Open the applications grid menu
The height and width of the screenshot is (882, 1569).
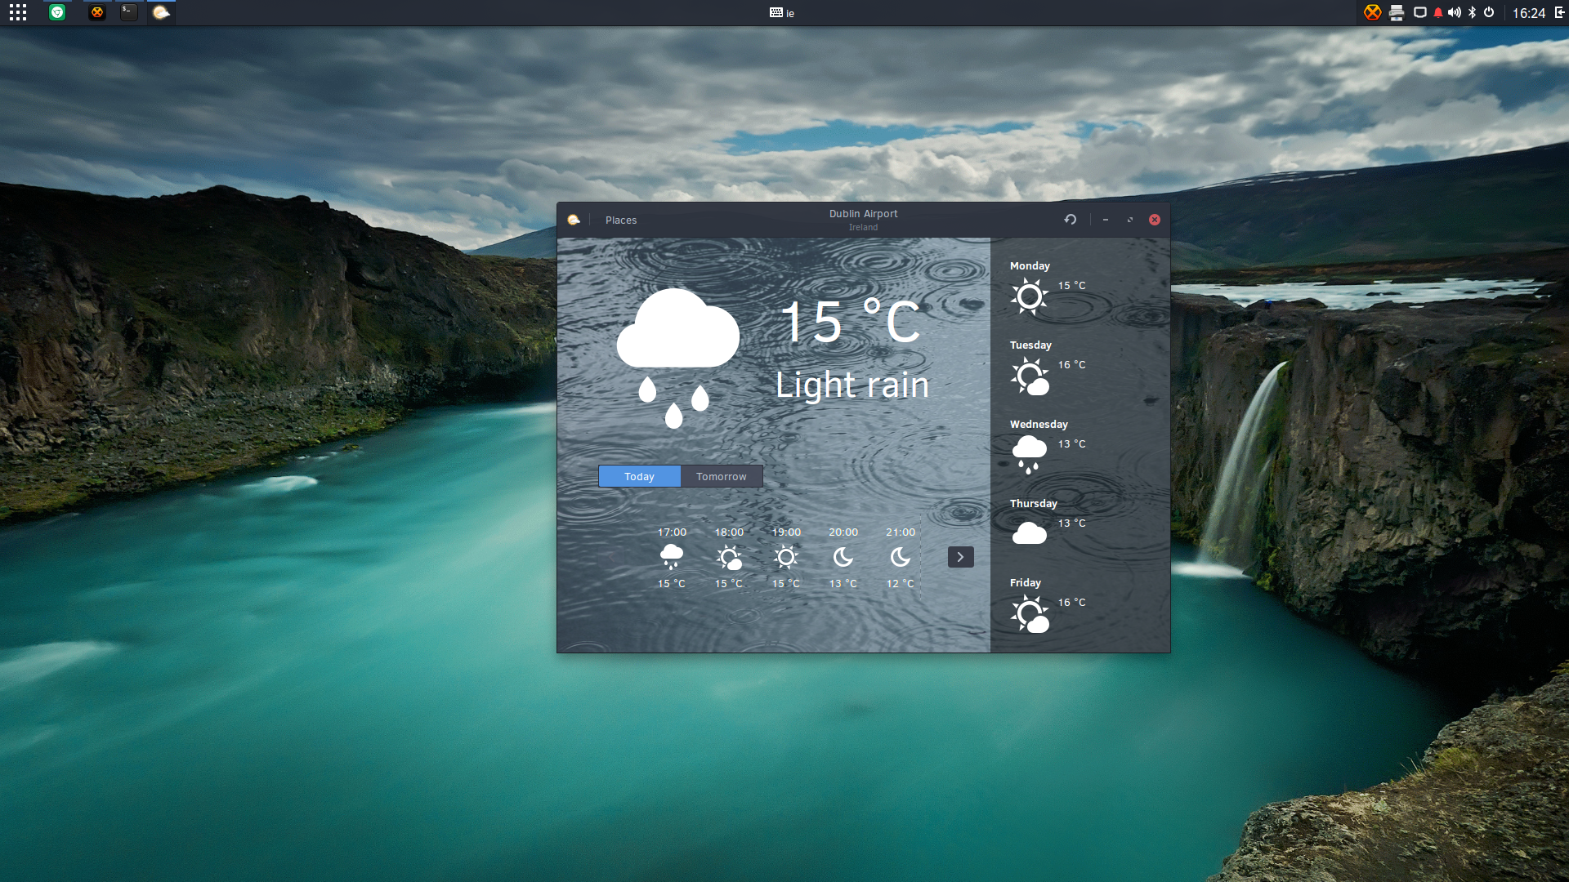pos(18,12)
